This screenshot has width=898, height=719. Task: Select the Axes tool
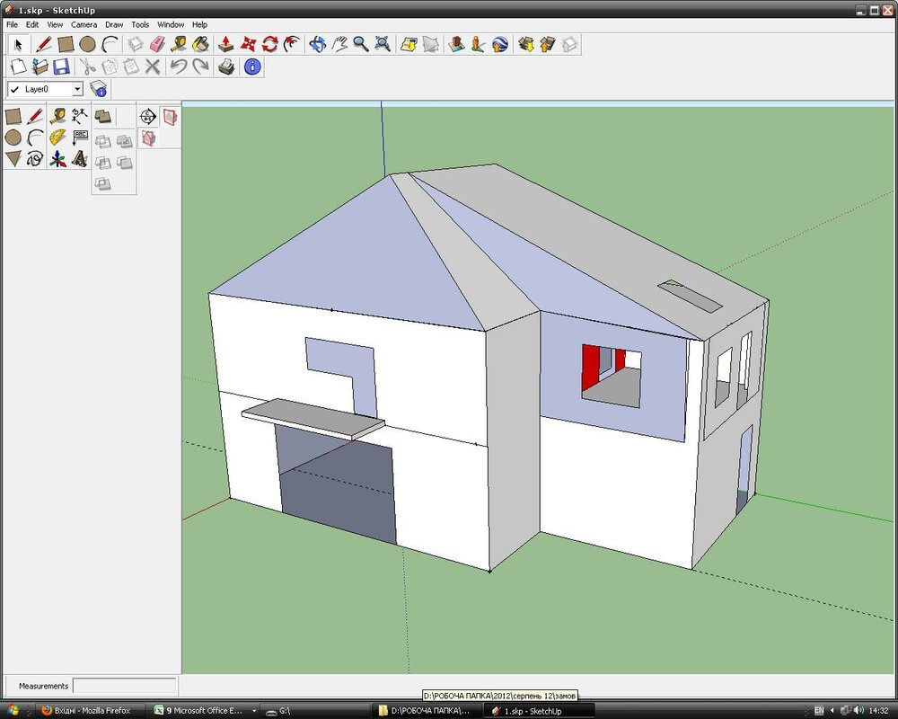pos(57,159)
